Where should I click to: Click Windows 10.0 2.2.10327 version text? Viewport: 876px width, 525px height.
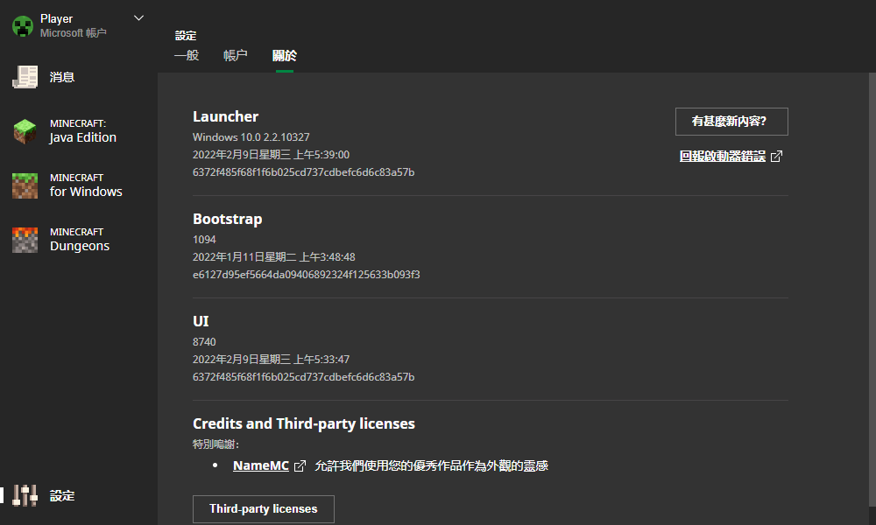click(x=251, y=136)
